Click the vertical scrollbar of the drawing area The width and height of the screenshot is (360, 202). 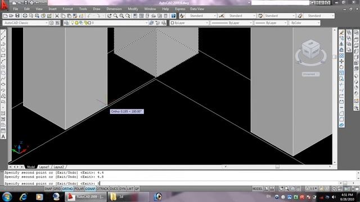point(335,95)
